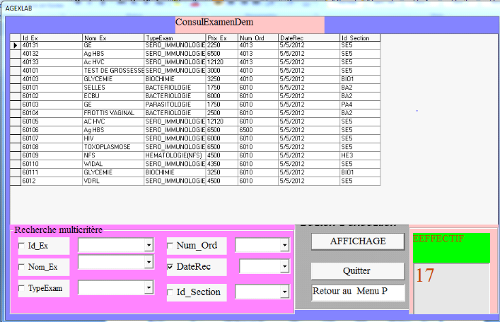Expand the Id_Section combo box

click(x=284, y=292)
